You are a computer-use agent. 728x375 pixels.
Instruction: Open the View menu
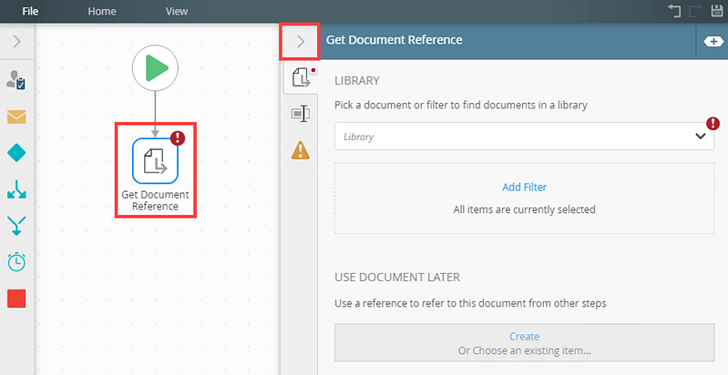pos(177,11)
